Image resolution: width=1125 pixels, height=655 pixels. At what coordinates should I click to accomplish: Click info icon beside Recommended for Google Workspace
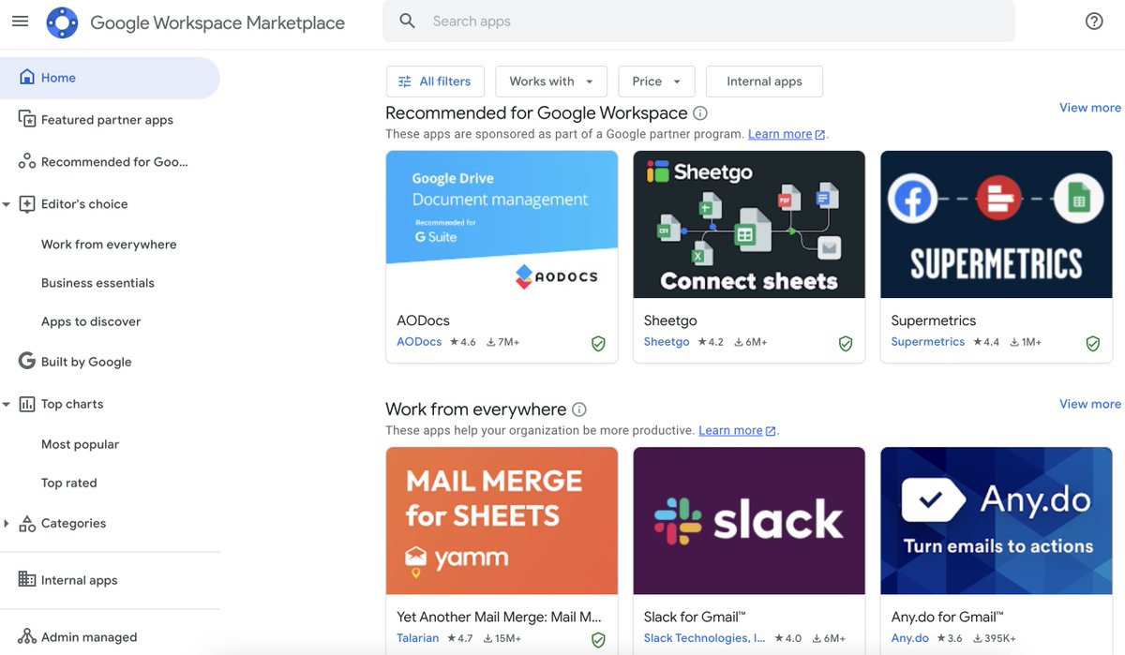[x=699, y=113]
